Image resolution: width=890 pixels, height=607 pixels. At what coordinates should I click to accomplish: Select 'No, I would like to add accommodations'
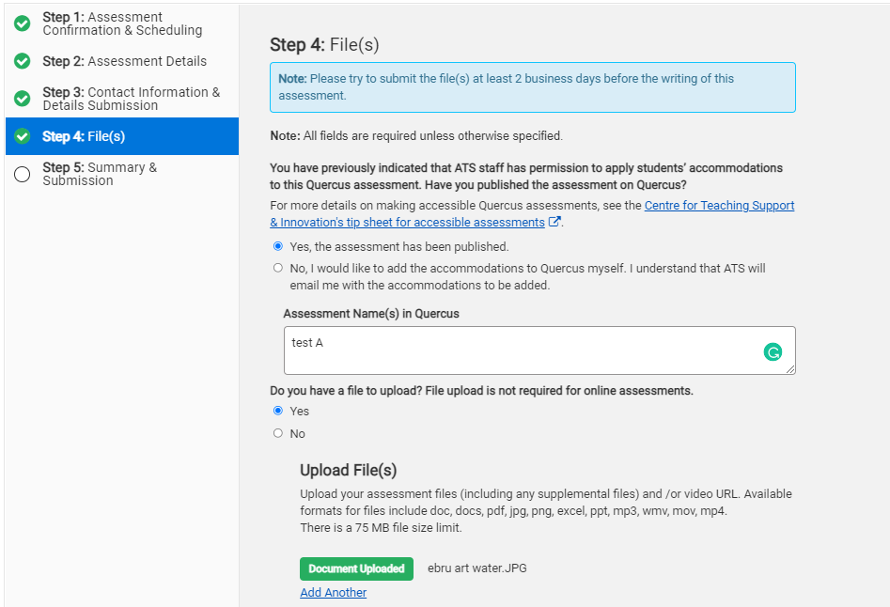tap(277, 268)
